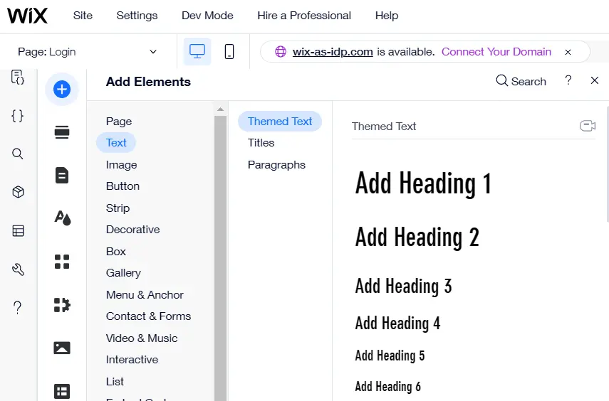This screenshot has width=609, height=401.
Task: Open Hire a Professional menu
Action: click(x=304, y=16)
